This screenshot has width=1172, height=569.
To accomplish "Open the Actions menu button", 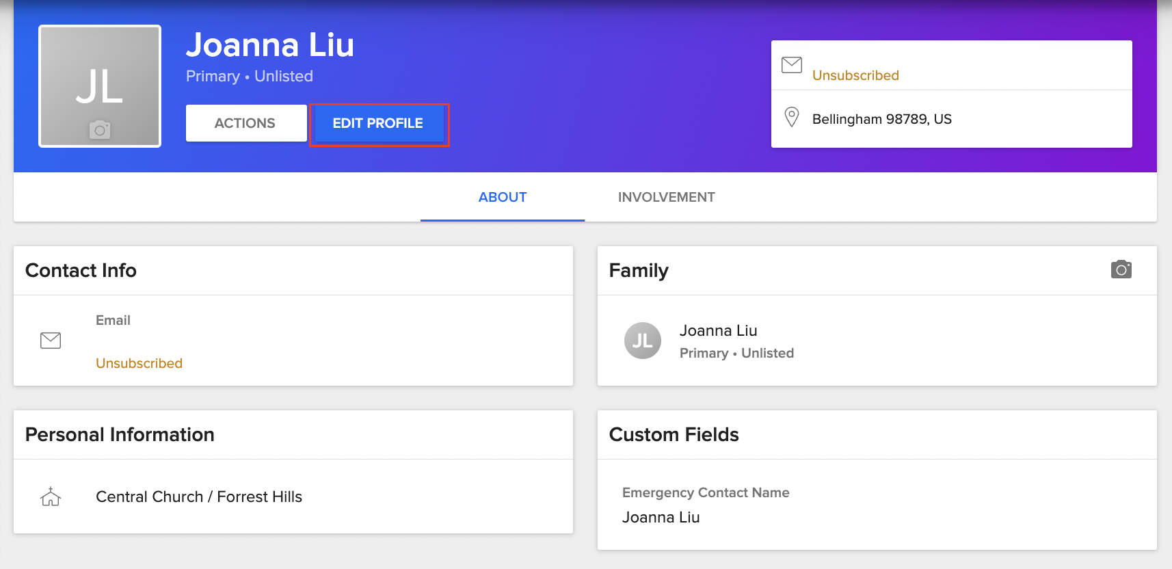I will [x=245, y=123].
